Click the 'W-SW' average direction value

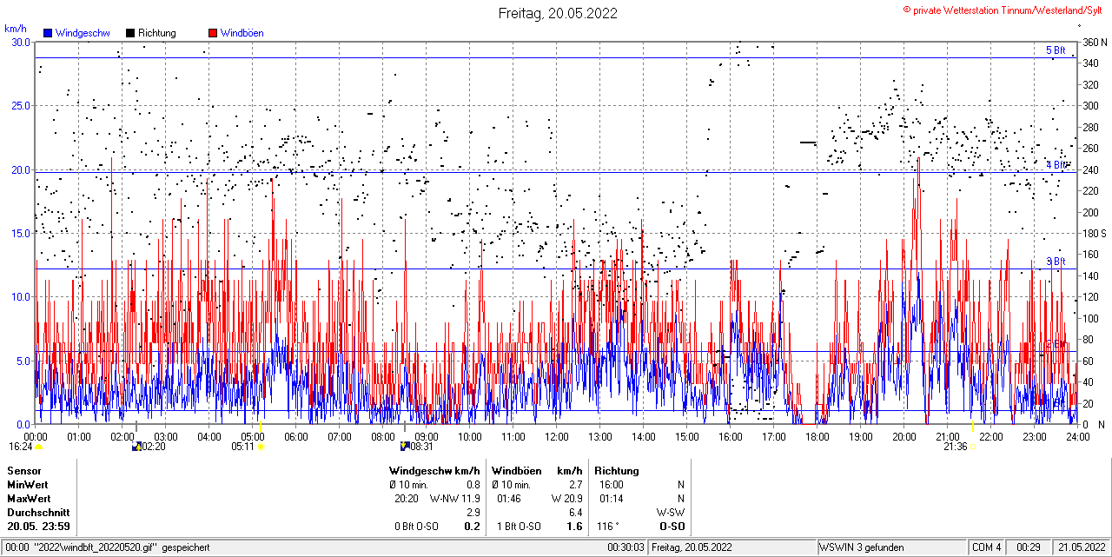point(670,513)
